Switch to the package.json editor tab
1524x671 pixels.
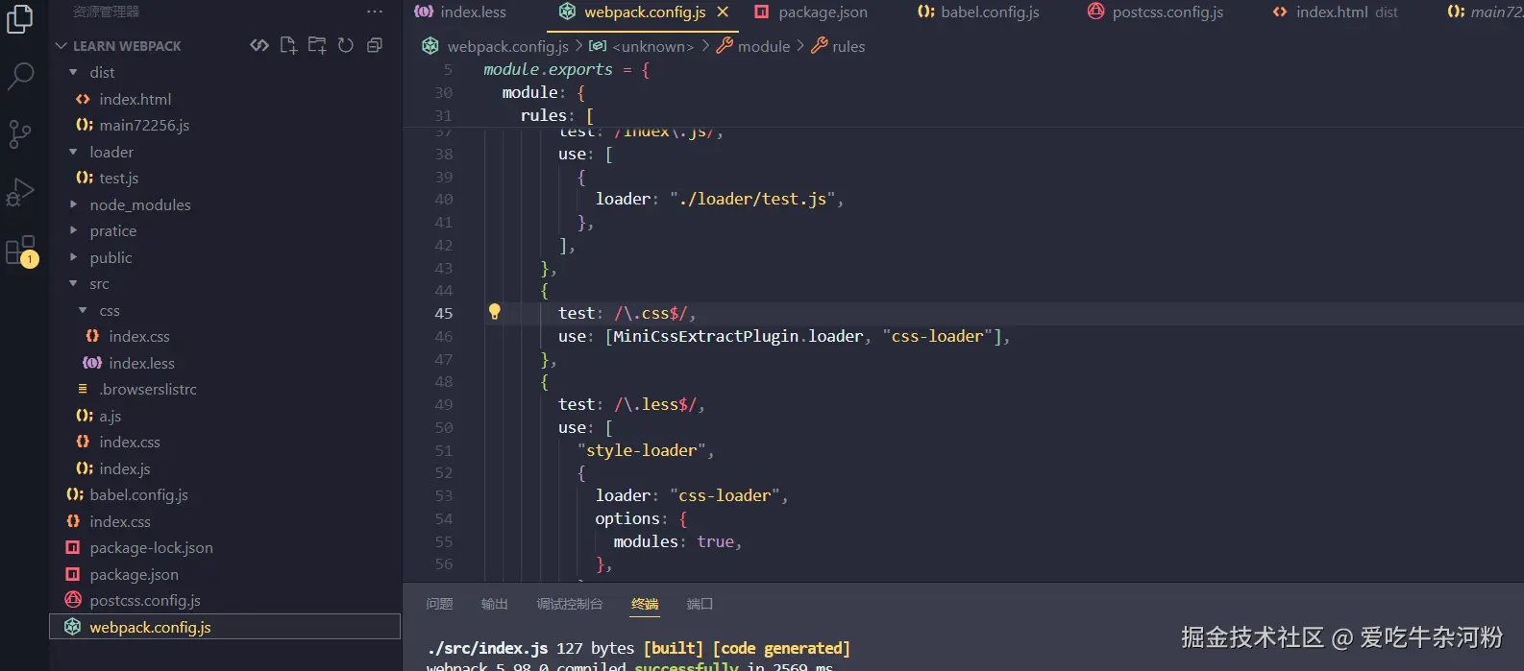pyautogui.click(x=812, y=12)
